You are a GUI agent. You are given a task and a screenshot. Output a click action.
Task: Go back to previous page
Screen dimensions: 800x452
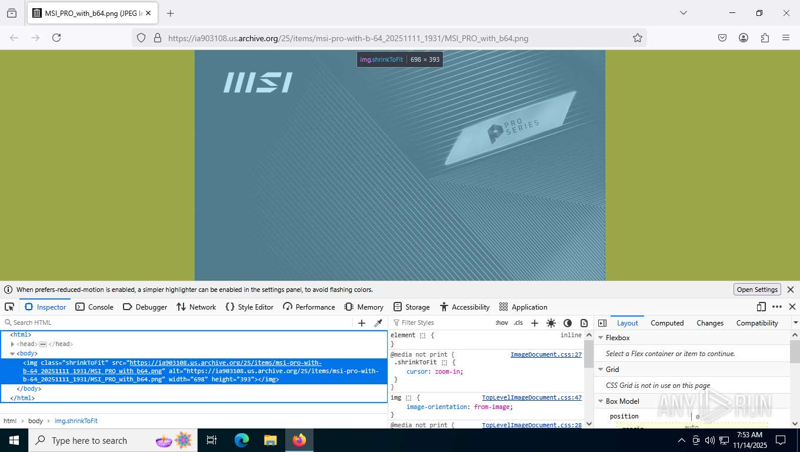[14, 38]
